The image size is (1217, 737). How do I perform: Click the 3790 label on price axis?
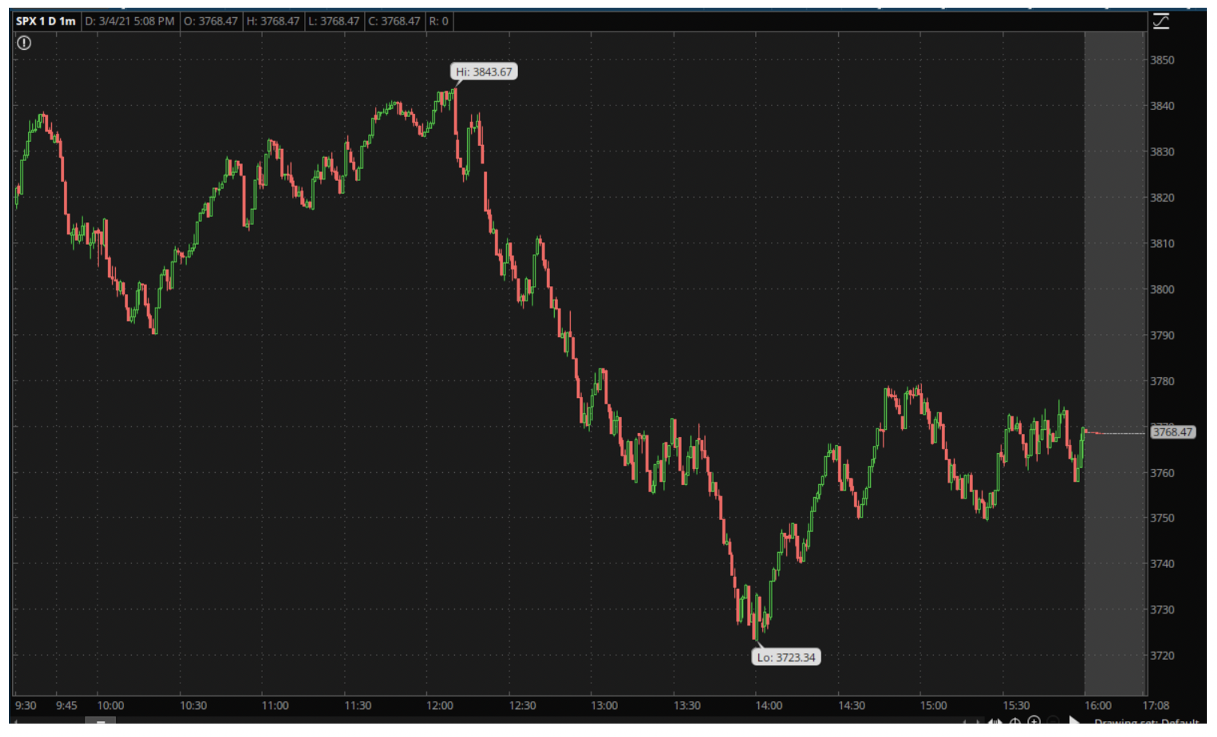pos(1163,335)
